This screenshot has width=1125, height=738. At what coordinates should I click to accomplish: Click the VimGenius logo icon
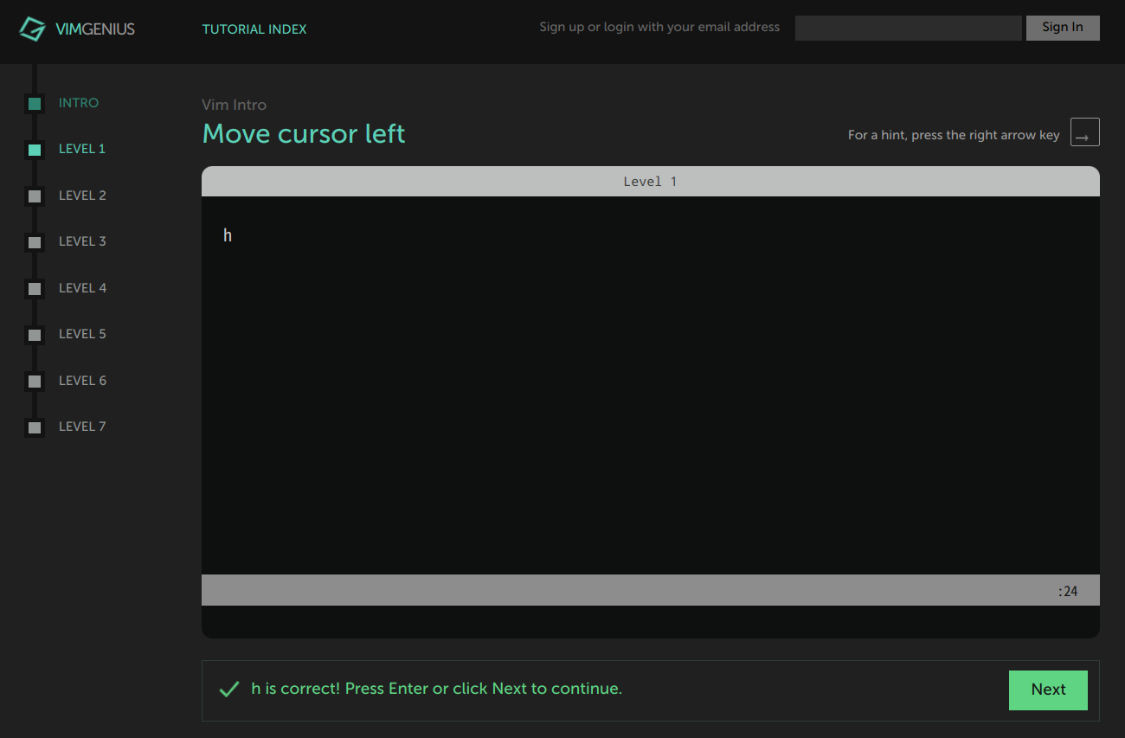(x=33, y=29)
